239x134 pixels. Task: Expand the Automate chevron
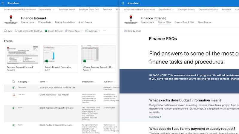coord(99,31)
